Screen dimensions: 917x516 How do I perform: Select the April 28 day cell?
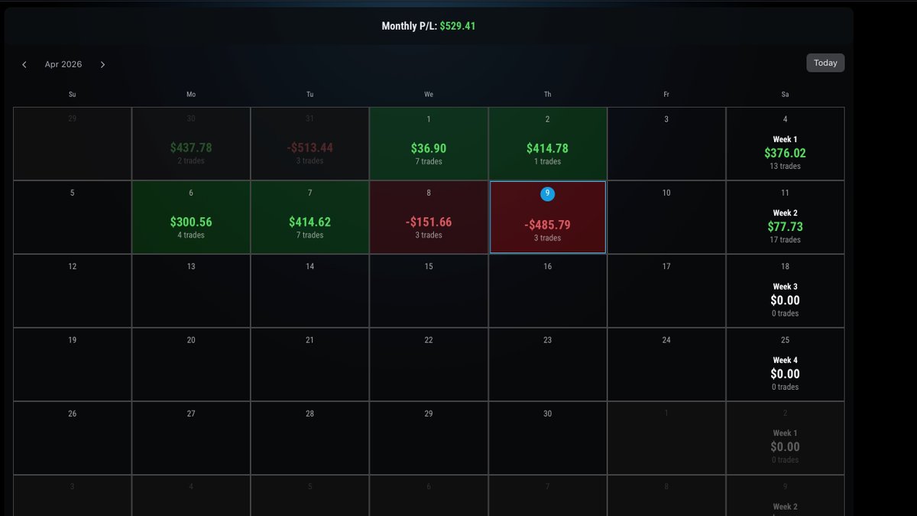click(x=309, y=438)
